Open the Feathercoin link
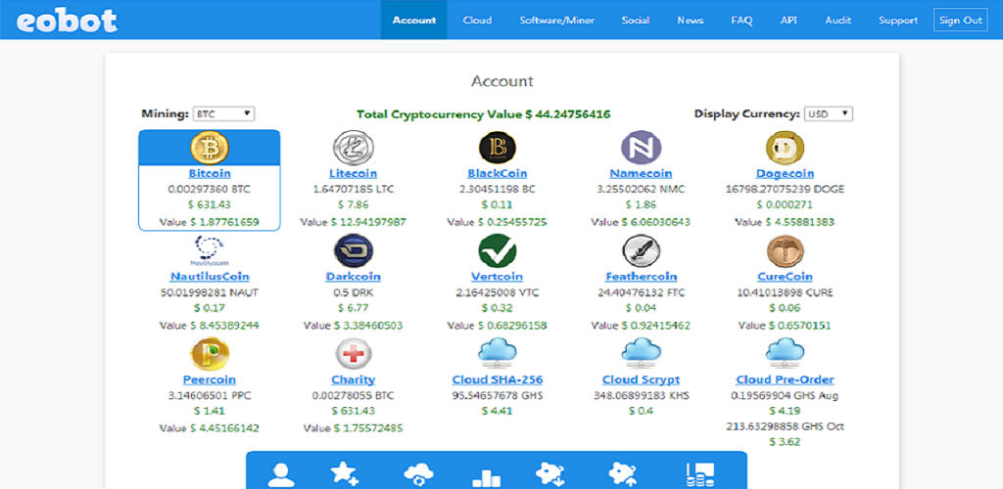 click(641, 277)
